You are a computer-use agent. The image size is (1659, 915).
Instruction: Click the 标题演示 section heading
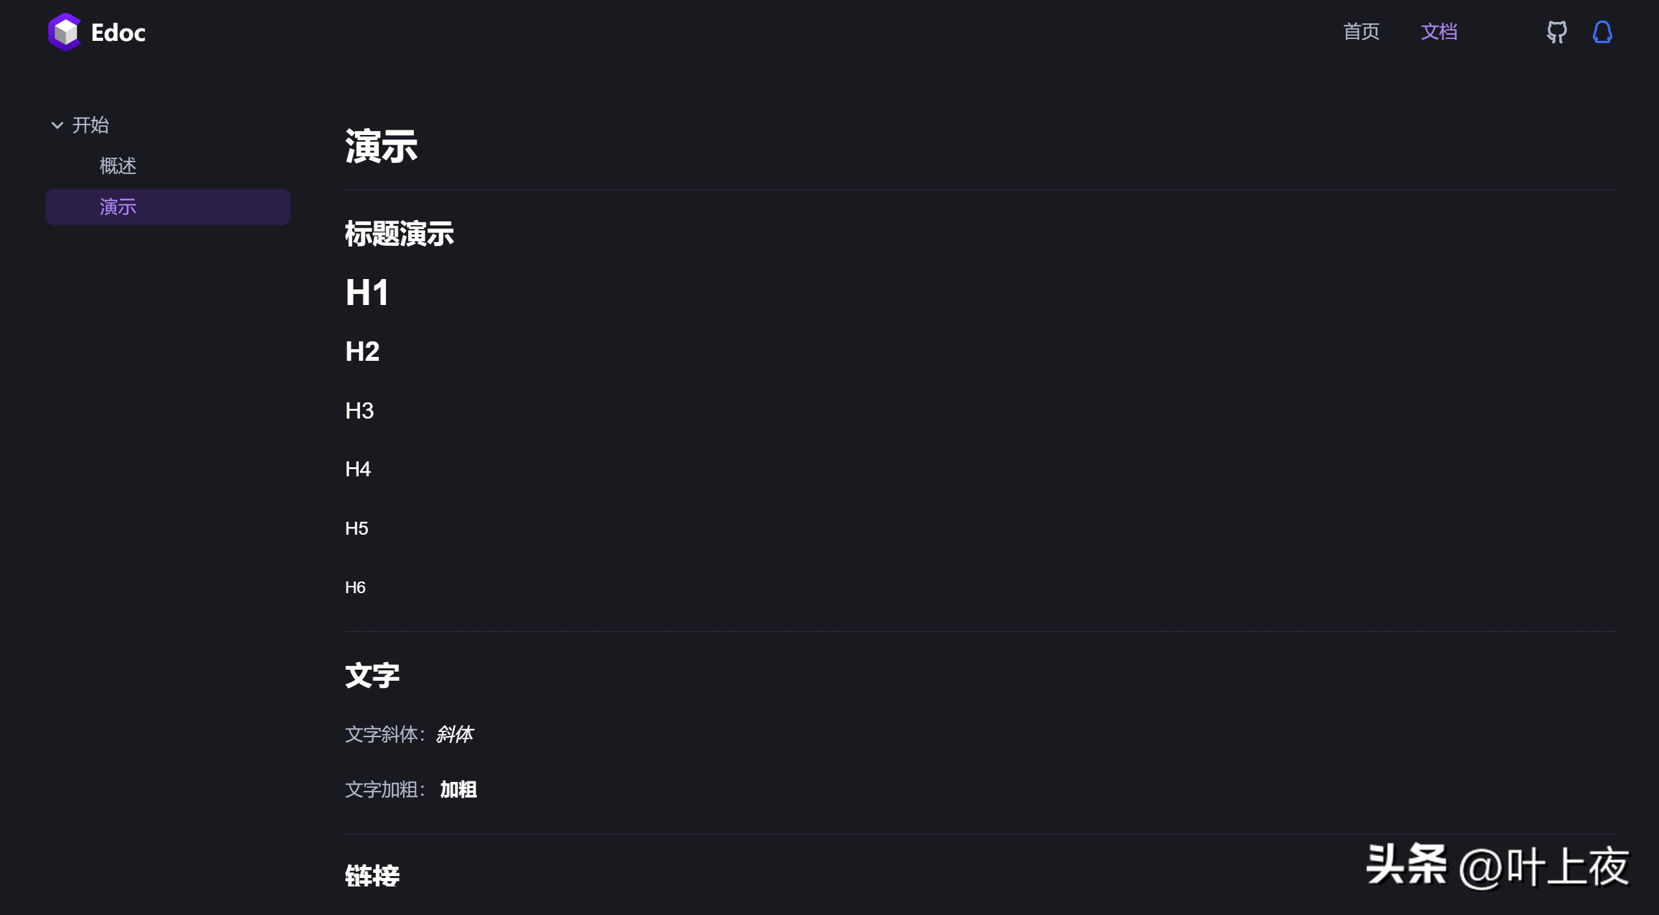398,234
